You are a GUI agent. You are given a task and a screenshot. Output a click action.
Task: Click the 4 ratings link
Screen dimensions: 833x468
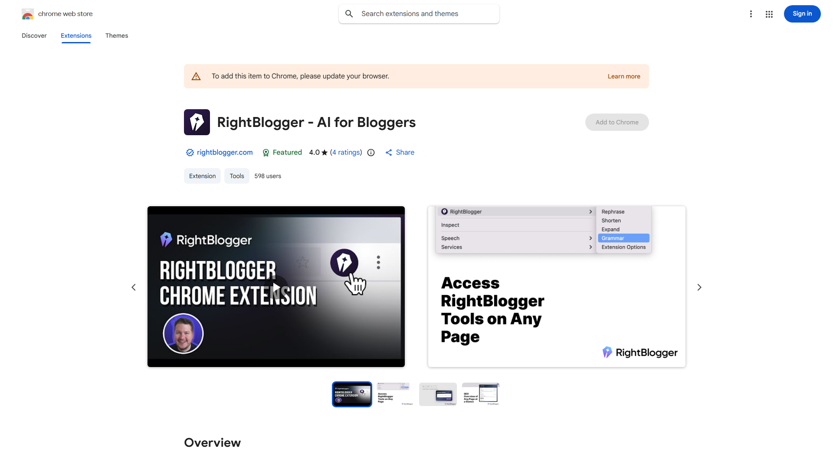coord(346,153)
